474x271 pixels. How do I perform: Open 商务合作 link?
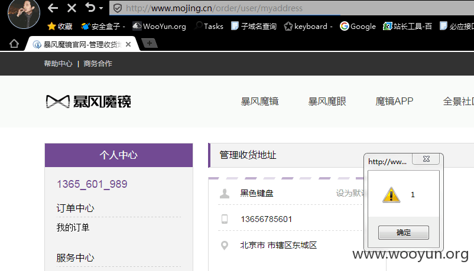coord(98,63)
